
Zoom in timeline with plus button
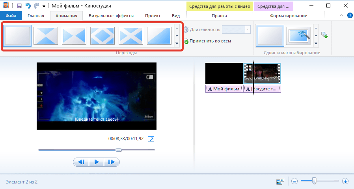[x=345, y=181]
